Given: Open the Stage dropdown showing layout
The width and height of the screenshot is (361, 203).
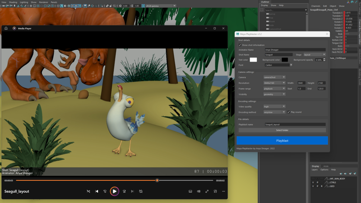Looking at the screenshot, I should click(x=314, y=55).
